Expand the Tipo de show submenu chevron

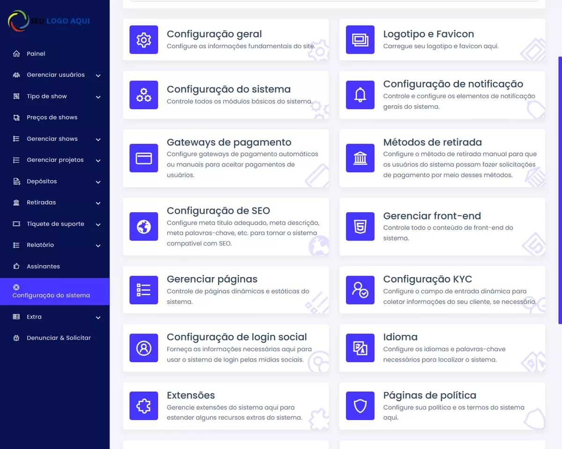[98, 97]
